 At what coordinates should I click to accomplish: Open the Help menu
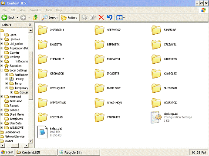pyautogui.click(x=59, y=10)
